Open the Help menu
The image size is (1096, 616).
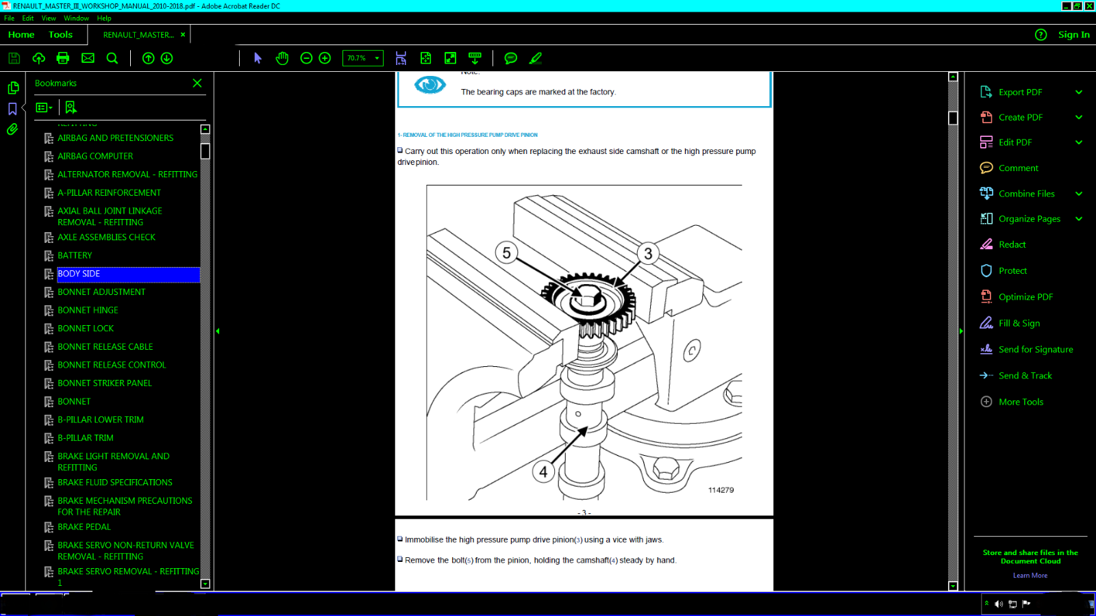(x=104, y=18)
